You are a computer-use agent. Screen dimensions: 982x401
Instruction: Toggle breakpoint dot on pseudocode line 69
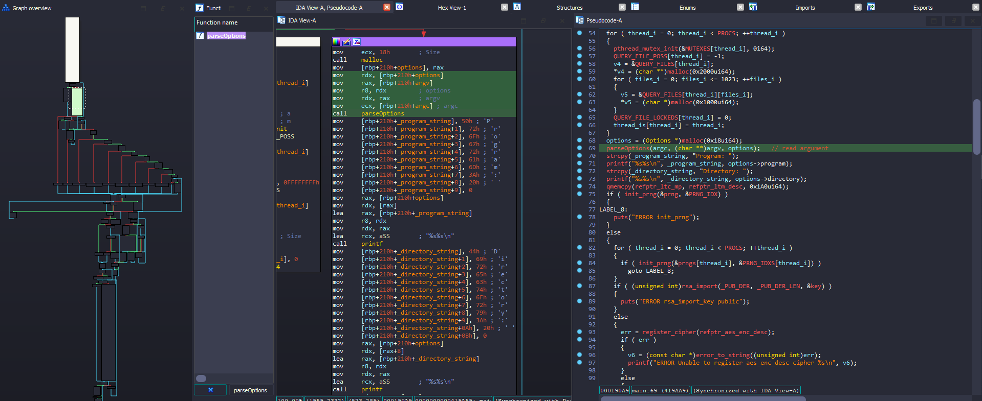click(x=579, y=148)
